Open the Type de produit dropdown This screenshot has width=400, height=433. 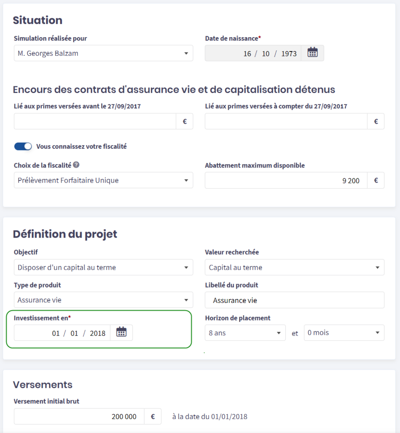tap(103, 300)
